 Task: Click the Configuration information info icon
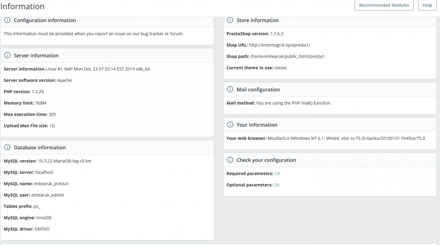click(7, 20)
